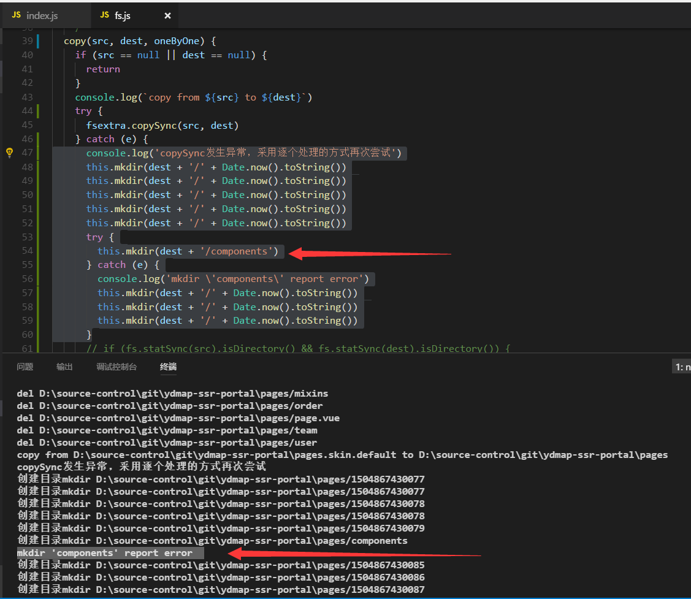Viewport: 691px width, 599px height.
Task: Click the JS file icon on the fs.js tab
Action: [x=104, y=15]
